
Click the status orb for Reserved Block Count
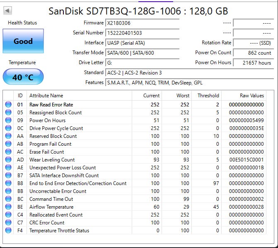pos(8,136)
